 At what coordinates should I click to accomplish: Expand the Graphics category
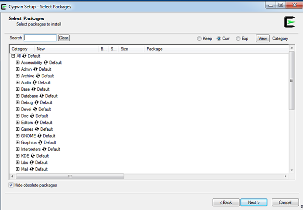[18, 142]
